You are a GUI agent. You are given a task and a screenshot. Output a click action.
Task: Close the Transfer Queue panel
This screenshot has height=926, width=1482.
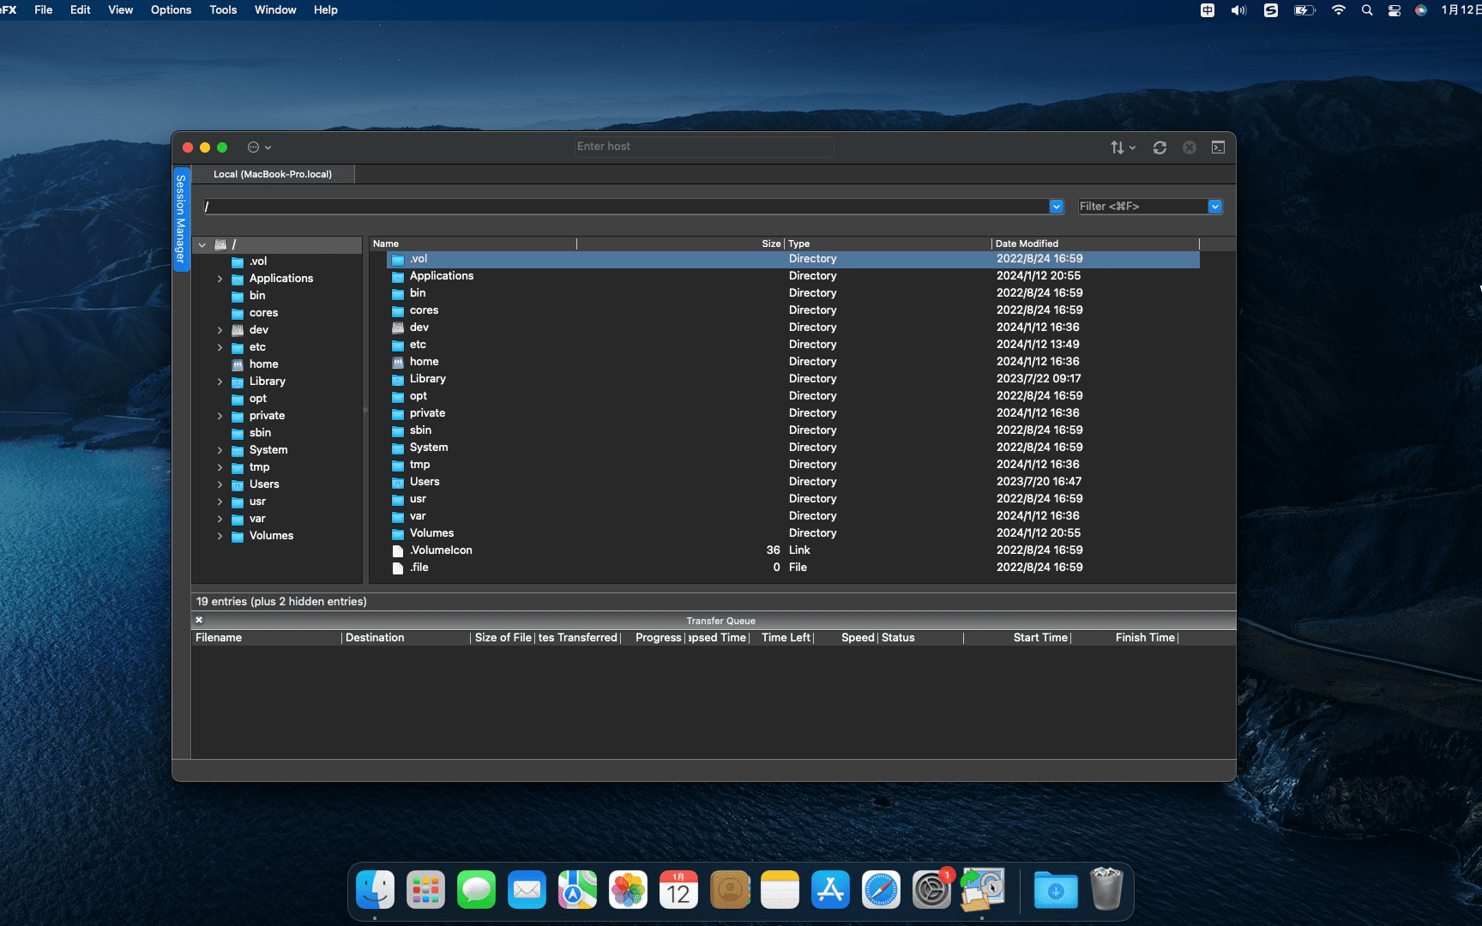point(198,619)
